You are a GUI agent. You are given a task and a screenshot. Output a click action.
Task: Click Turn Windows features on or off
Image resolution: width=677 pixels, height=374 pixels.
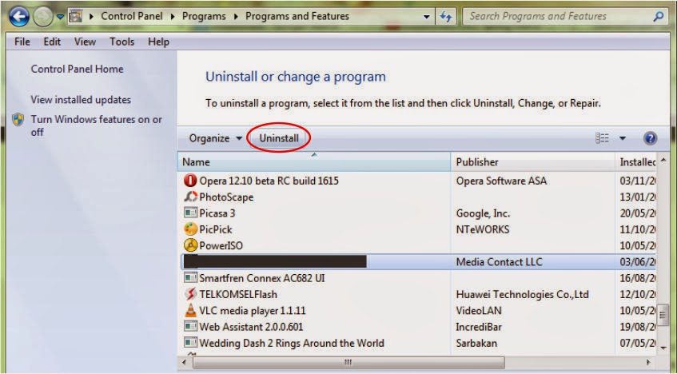coord(96,125)
